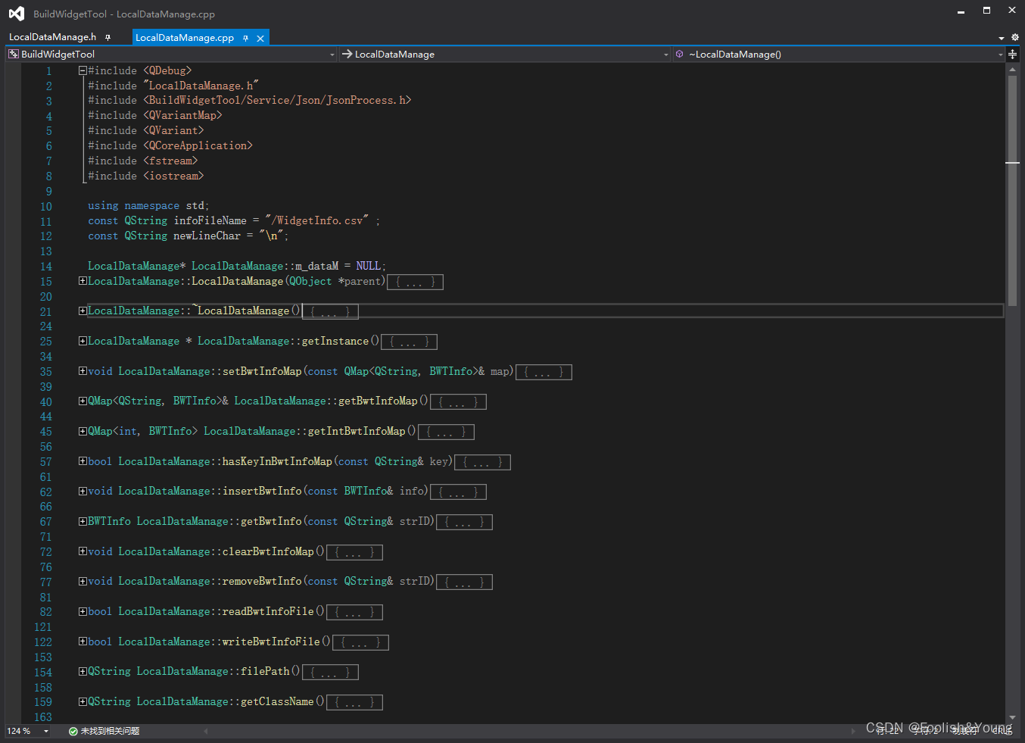Toggle the pin on LocalDataManage.cpp tab
The height and width of the screenshot is (743, 1025).
[247, 37]
